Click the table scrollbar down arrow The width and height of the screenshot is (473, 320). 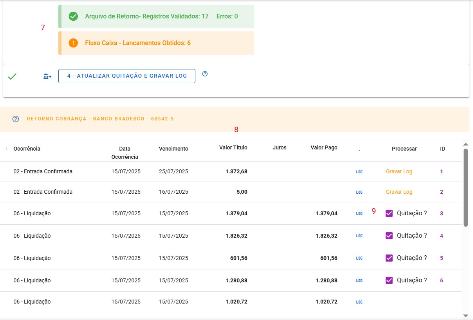(466, 315)
